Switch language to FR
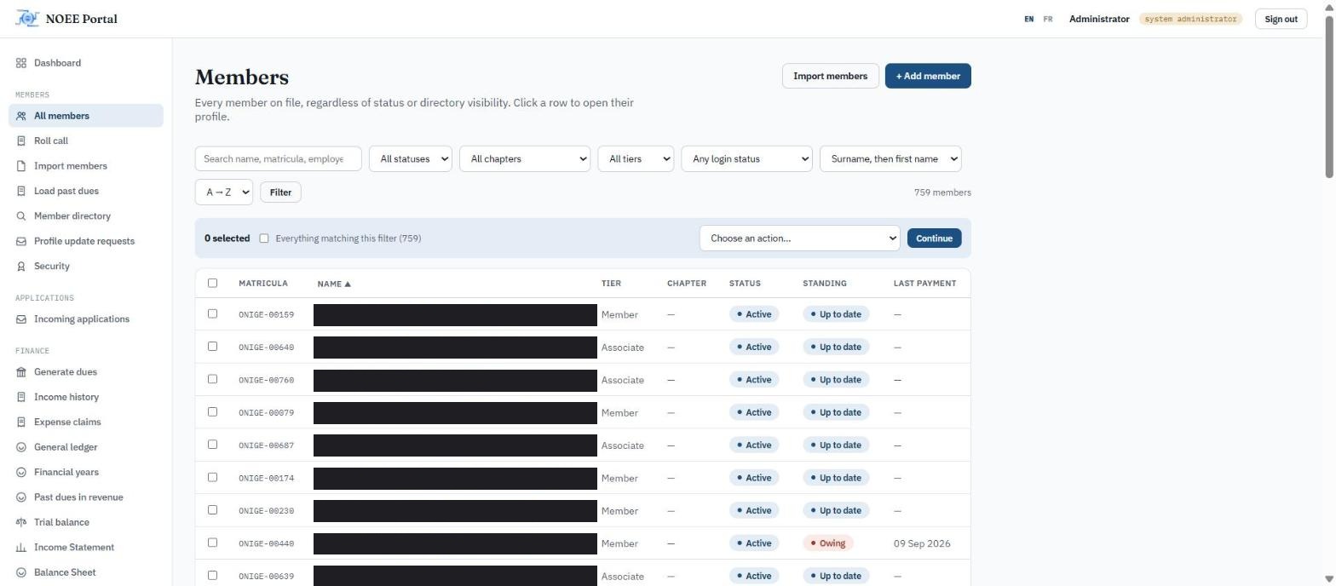1336x586 pixels. click(1048, 19)
